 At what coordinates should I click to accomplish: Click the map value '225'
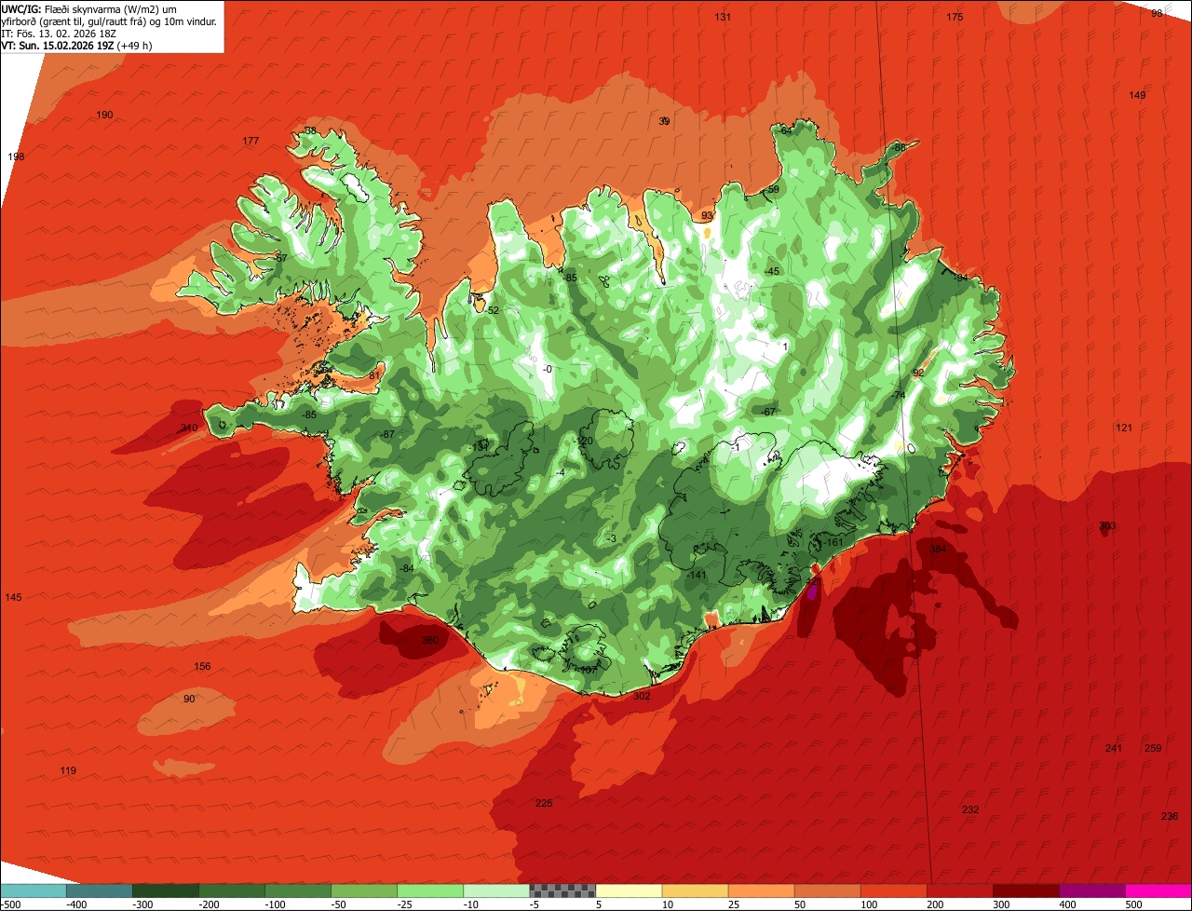544,803
